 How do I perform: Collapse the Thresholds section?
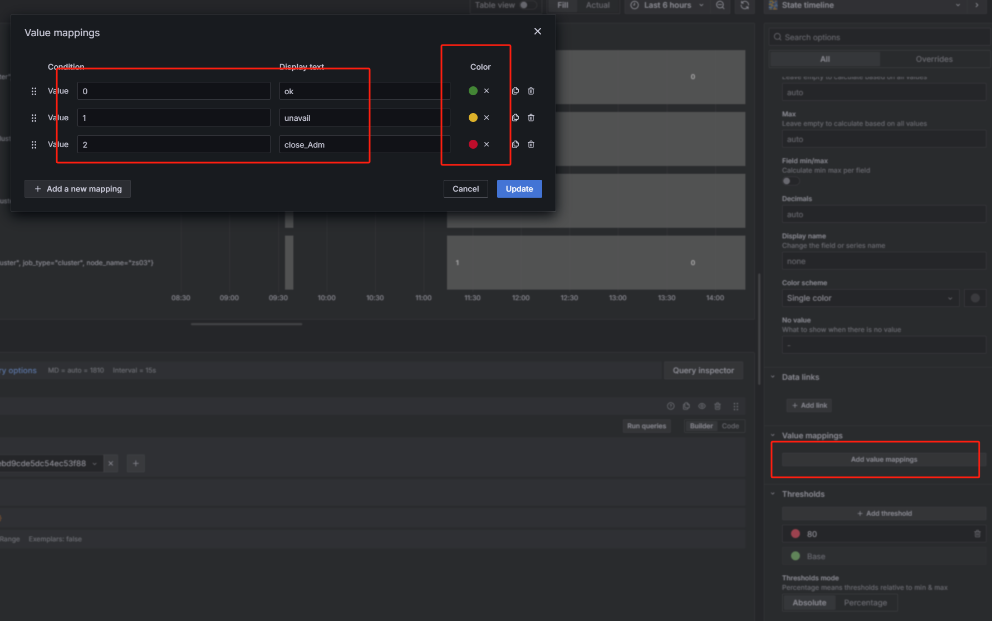773,494
